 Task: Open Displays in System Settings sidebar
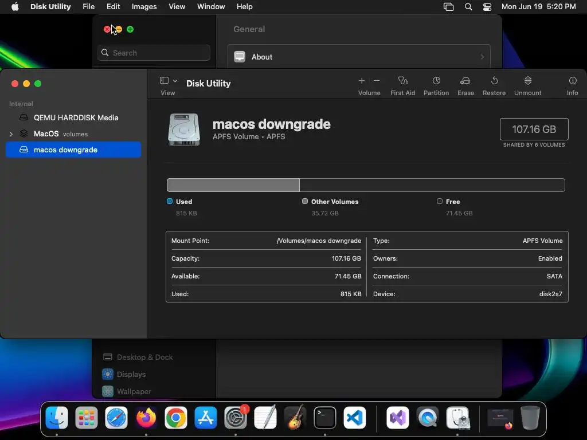click(124, 374)
